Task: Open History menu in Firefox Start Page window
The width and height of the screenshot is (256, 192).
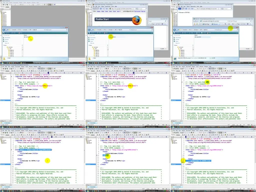Action: [x=103, y=6]
